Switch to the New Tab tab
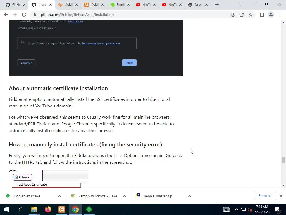Screen dimensions: 286x215 (x=196, y=5)
